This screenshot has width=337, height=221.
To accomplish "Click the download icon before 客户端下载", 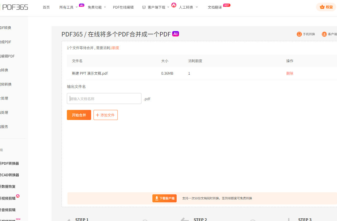I will tap(144, 7).
